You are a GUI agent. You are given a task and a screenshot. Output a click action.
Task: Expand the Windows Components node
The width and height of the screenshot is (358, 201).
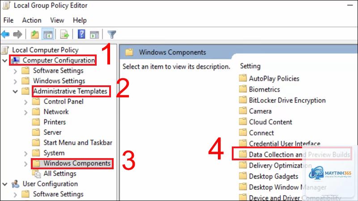[x=26, y=163]
